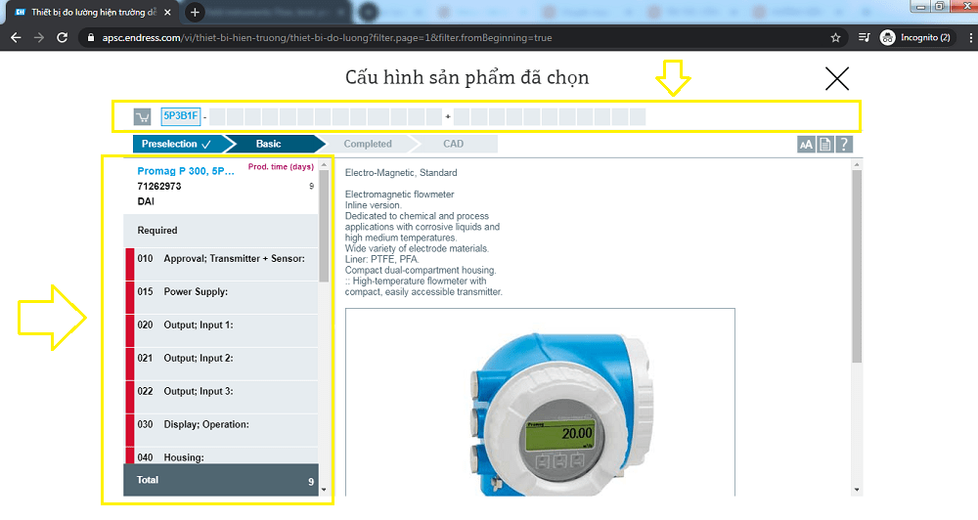978x520 pixels.
Task: Click the site lock icon in the address bar
Action: [x=91, y=38]
